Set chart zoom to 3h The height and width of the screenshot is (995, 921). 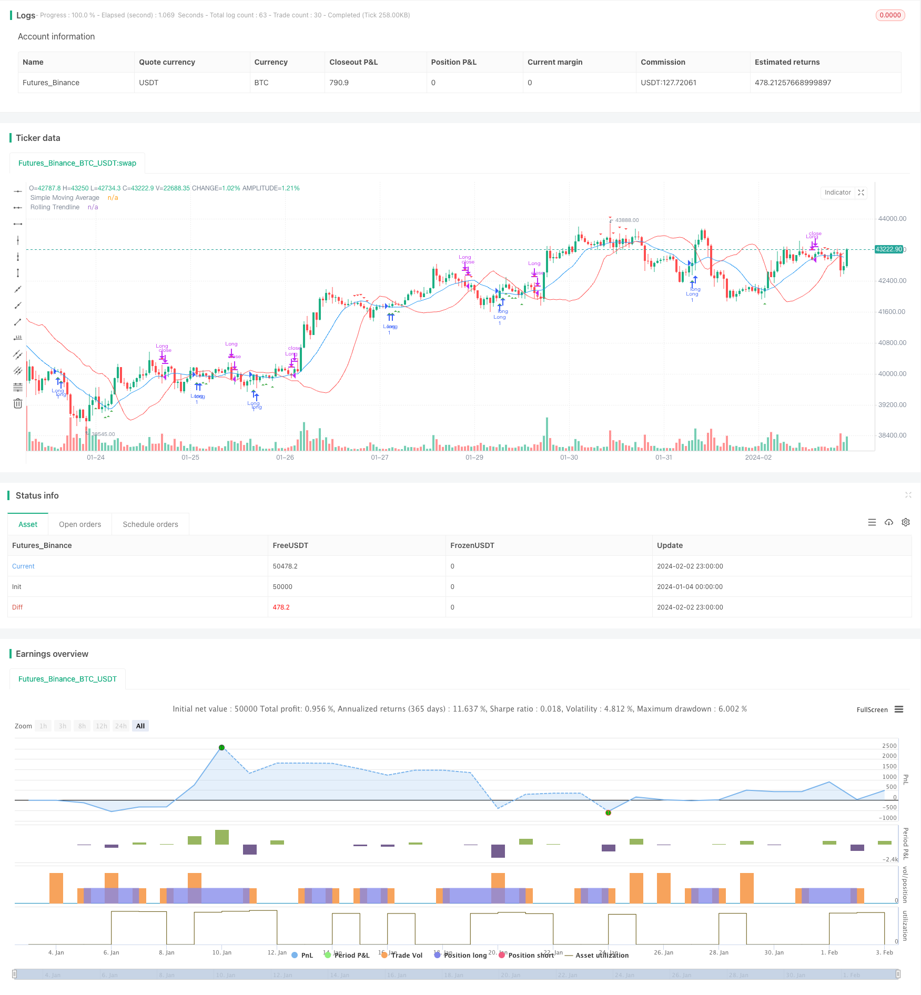[63, 726]
